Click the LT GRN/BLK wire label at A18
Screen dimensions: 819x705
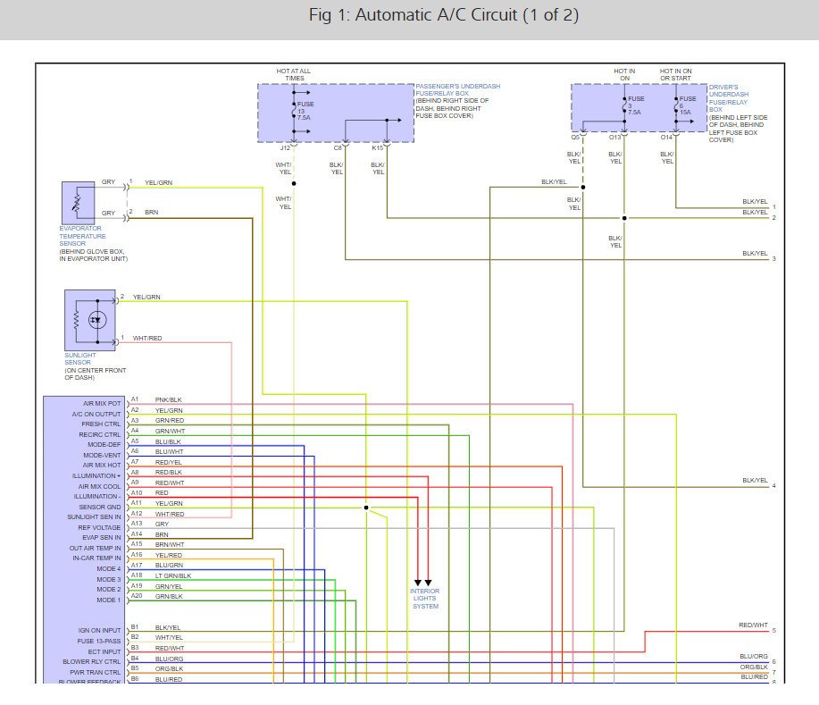pyautogui.click(x=173, y=575)
